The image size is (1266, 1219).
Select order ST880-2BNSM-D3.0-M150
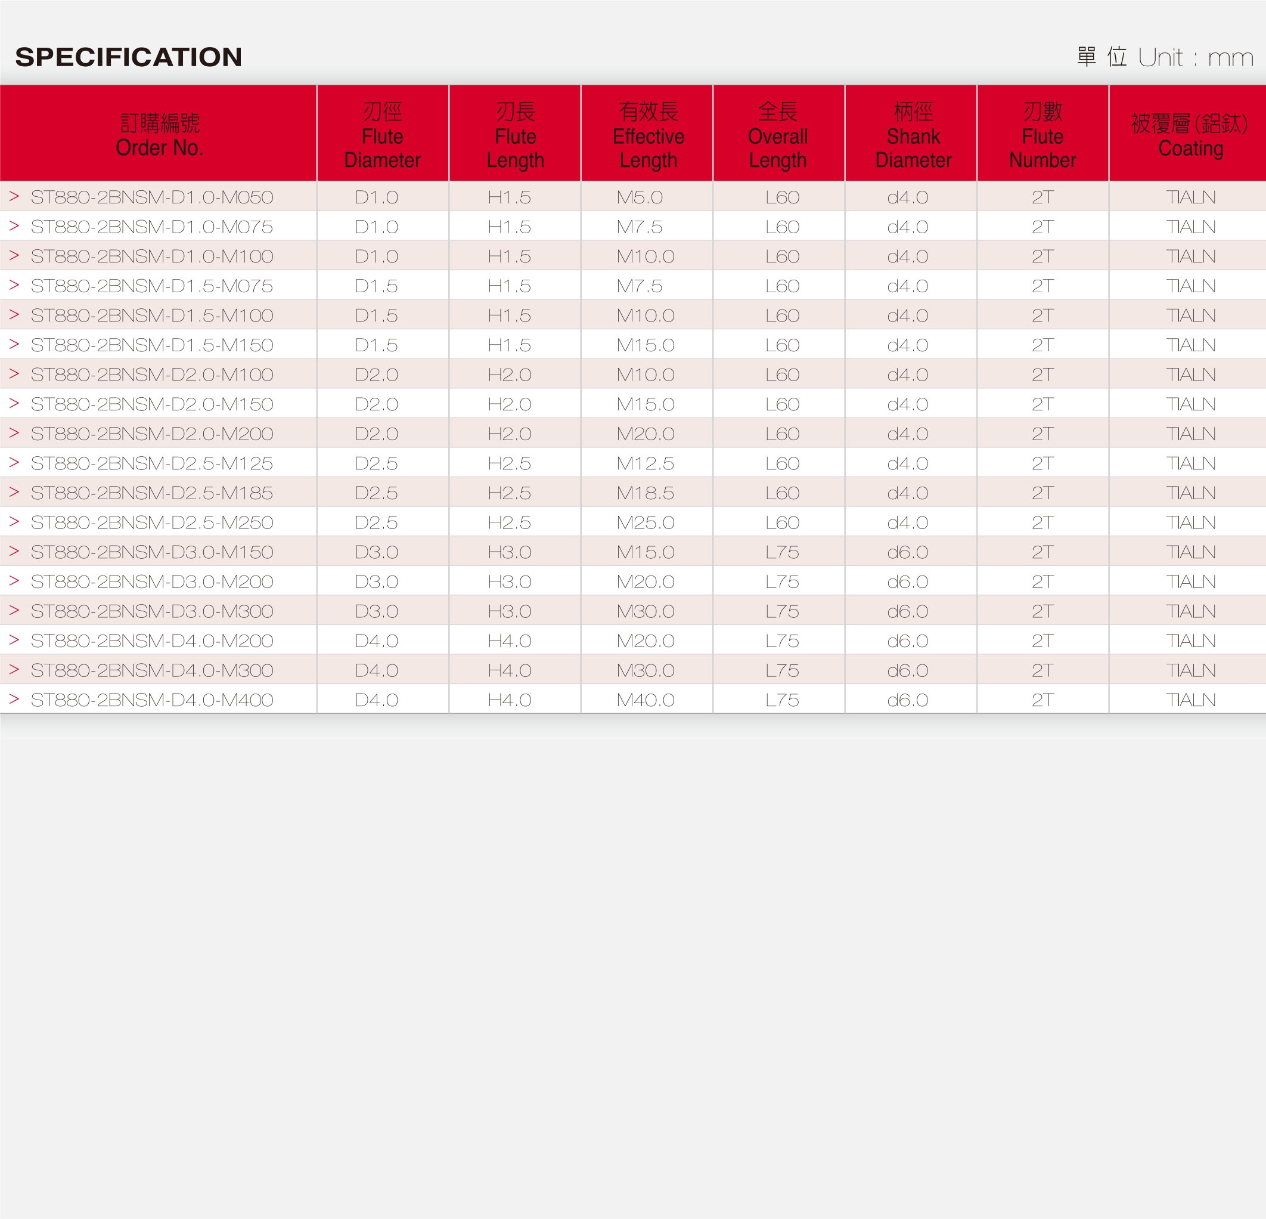tap(152, 551)
